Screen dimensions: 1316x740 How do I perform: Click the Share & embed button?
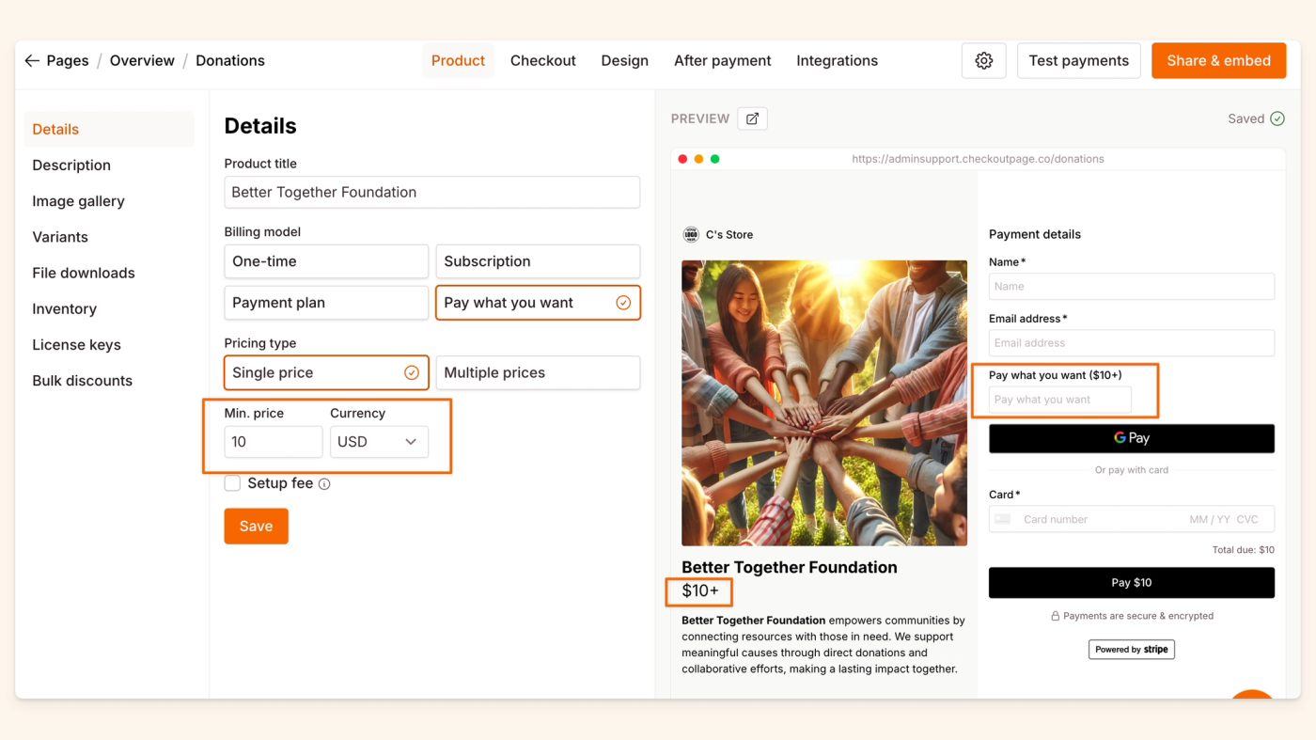pos(1219,60)
